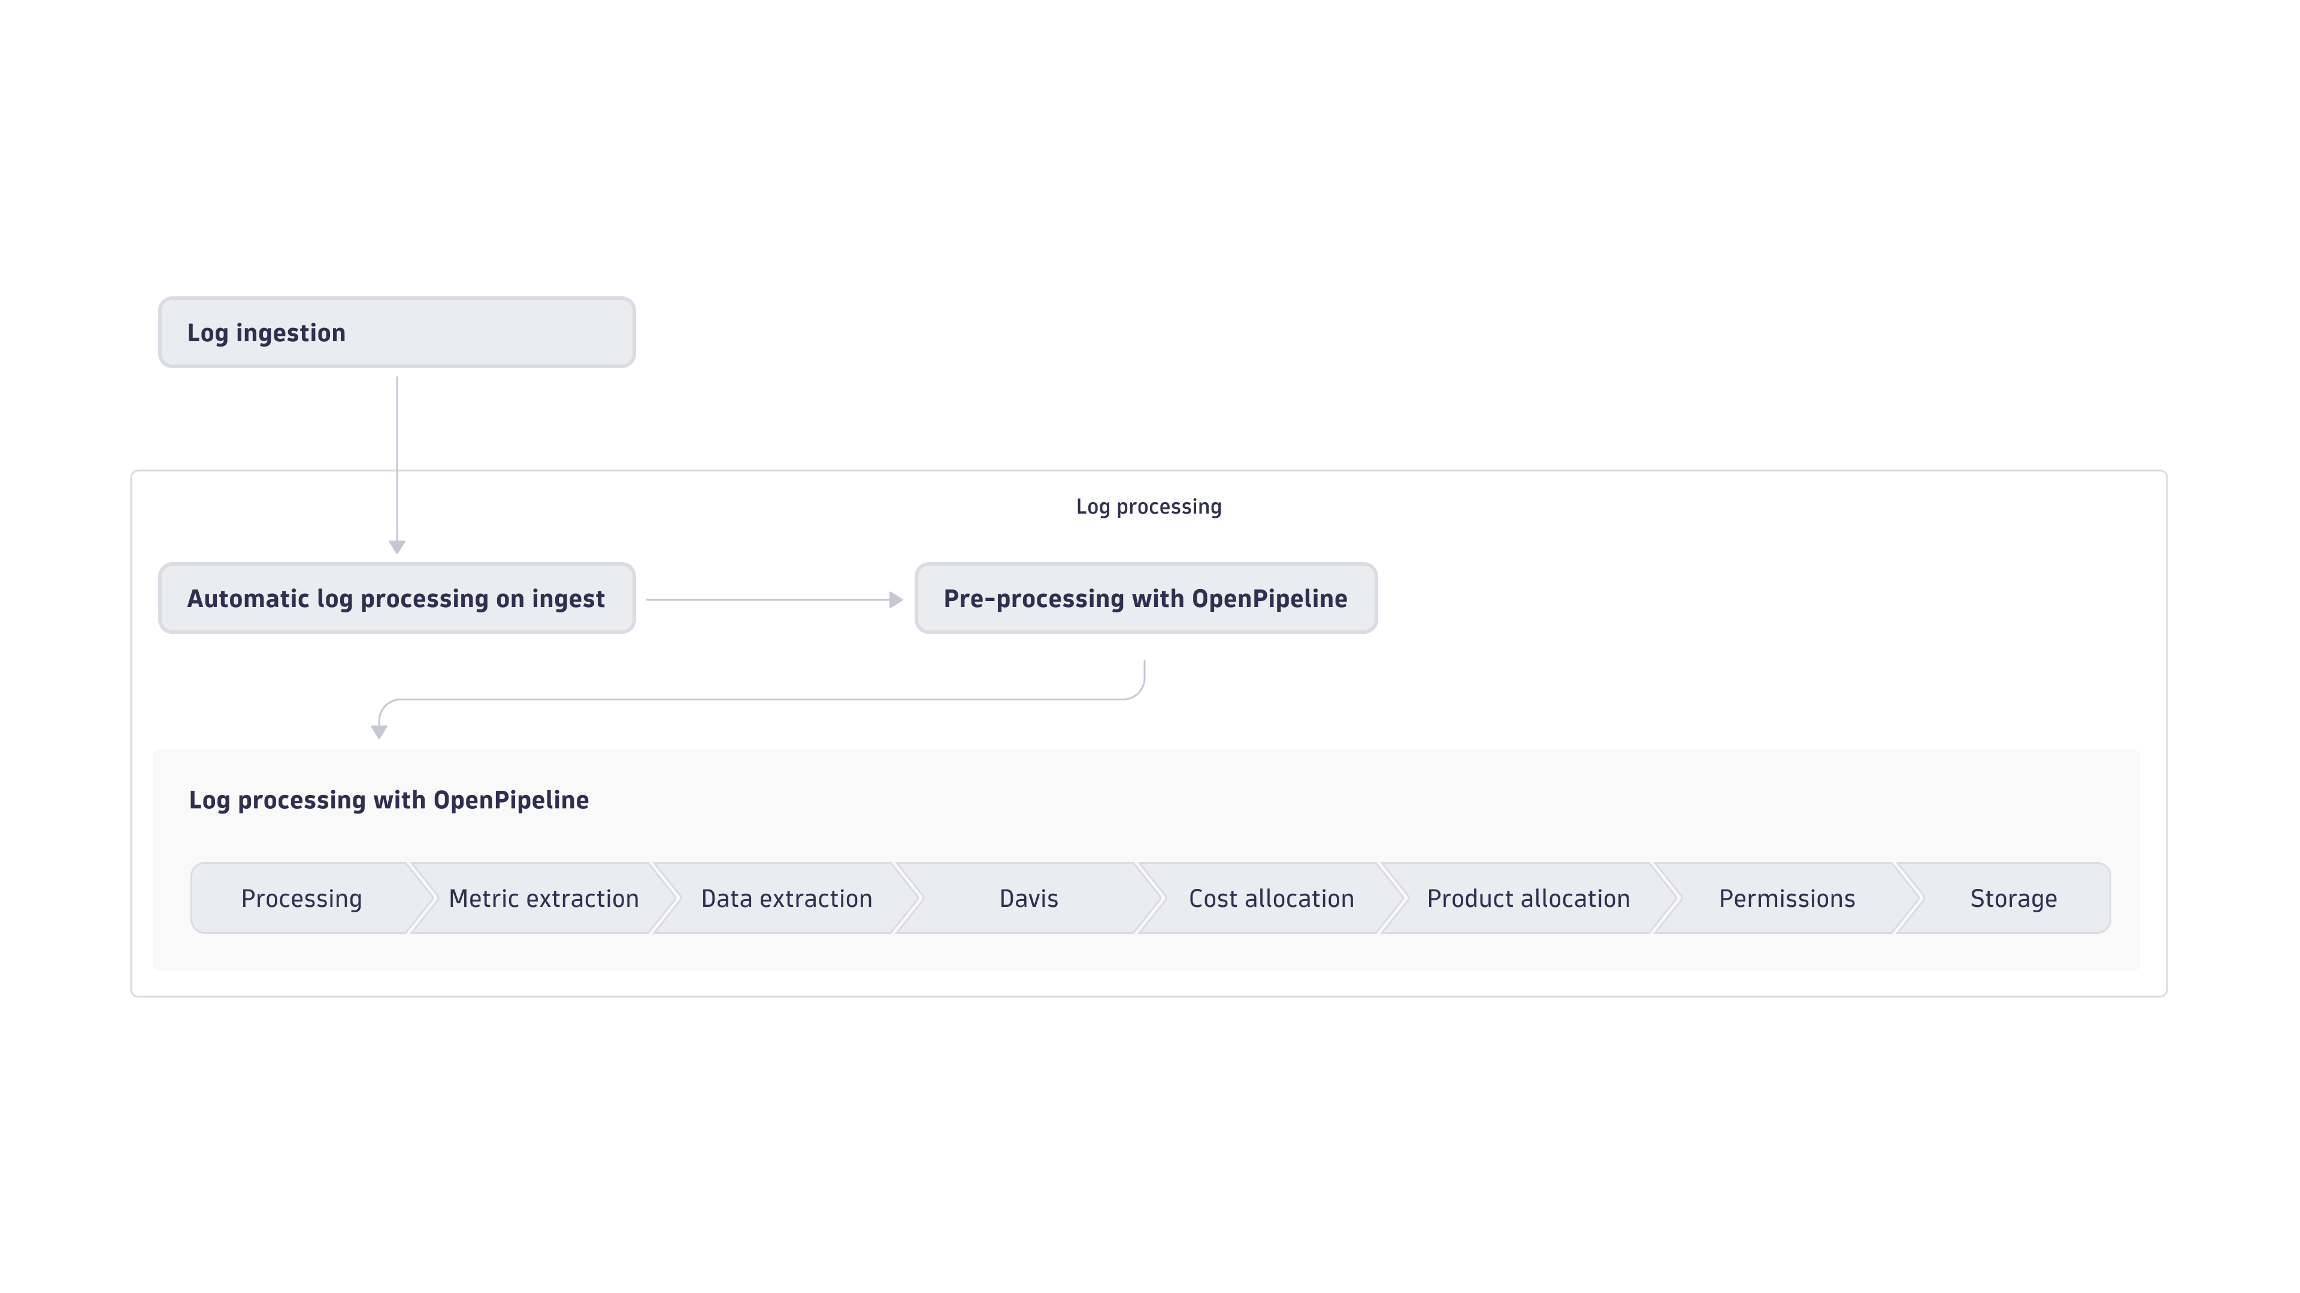The width and height of the screenshot is (2300, 1293).
Task: Open the Data extraction stage
Action: tap(786, 898)
